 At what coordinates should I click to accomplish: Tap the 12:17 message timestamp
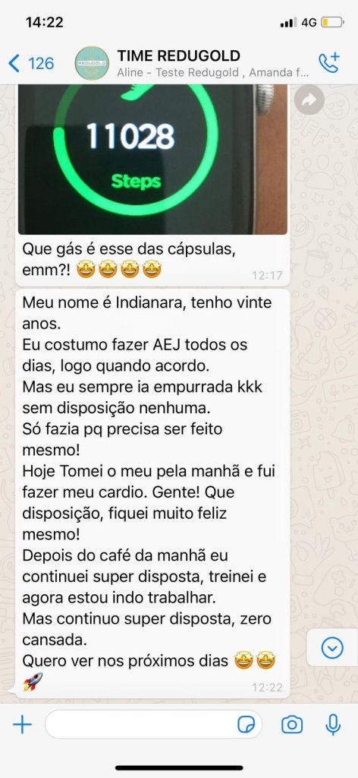pos(268,276)
